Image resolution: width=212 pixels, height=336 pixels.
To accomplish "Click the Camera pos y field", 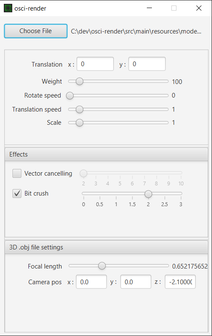I will tap(136, 282).
